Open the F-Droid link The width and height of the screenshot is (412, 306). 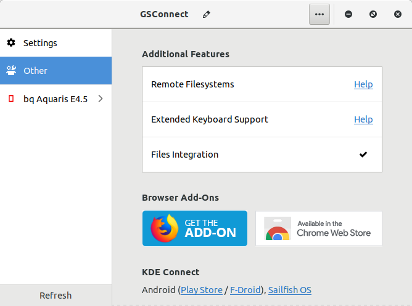coord(245,289)
